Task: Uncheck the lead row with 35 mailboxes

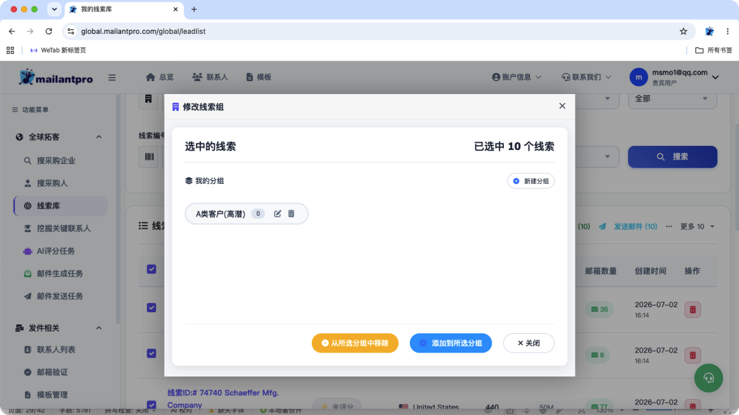Action: pyautogui.click(x=151, y=308)
